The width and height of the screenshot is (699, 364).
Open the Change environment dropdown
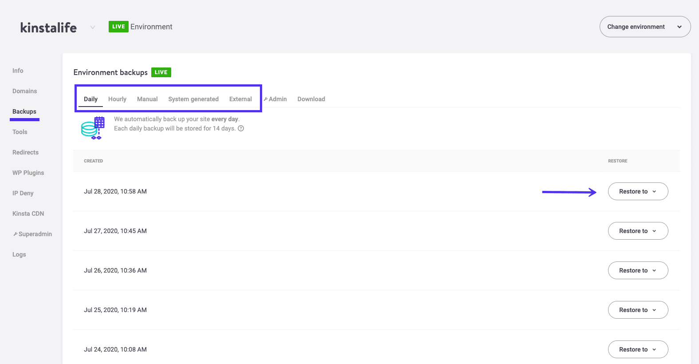[644, 27]
